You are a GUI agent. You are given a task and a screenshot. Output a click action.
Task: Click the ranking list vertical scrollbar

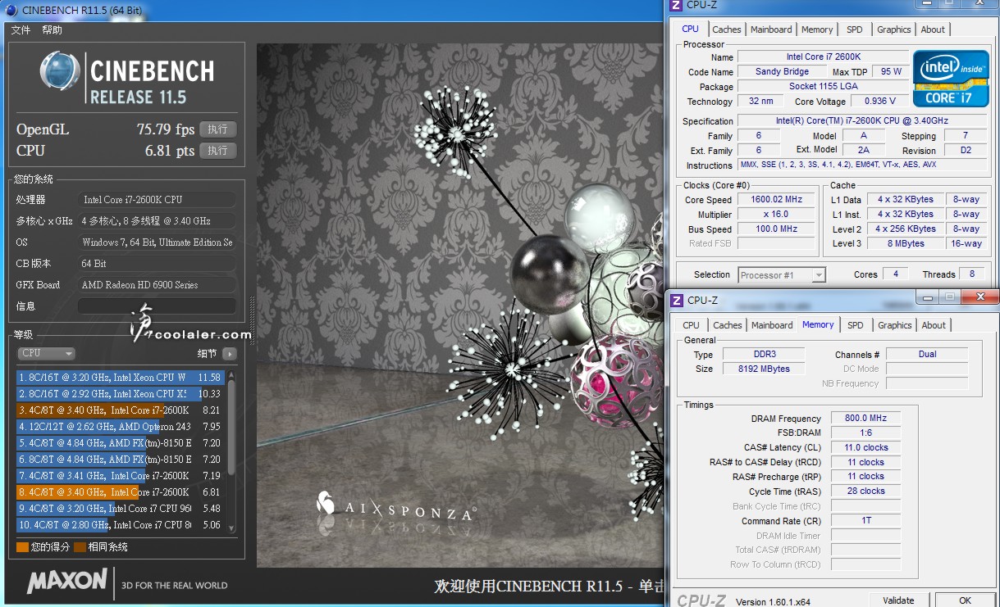231,451
